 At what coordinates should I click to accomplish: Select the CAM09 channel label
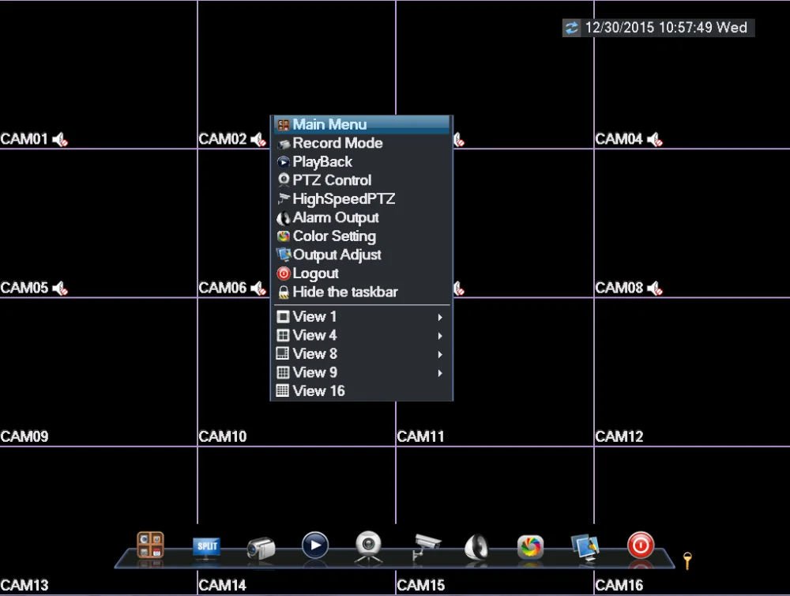tap(24, 436)
